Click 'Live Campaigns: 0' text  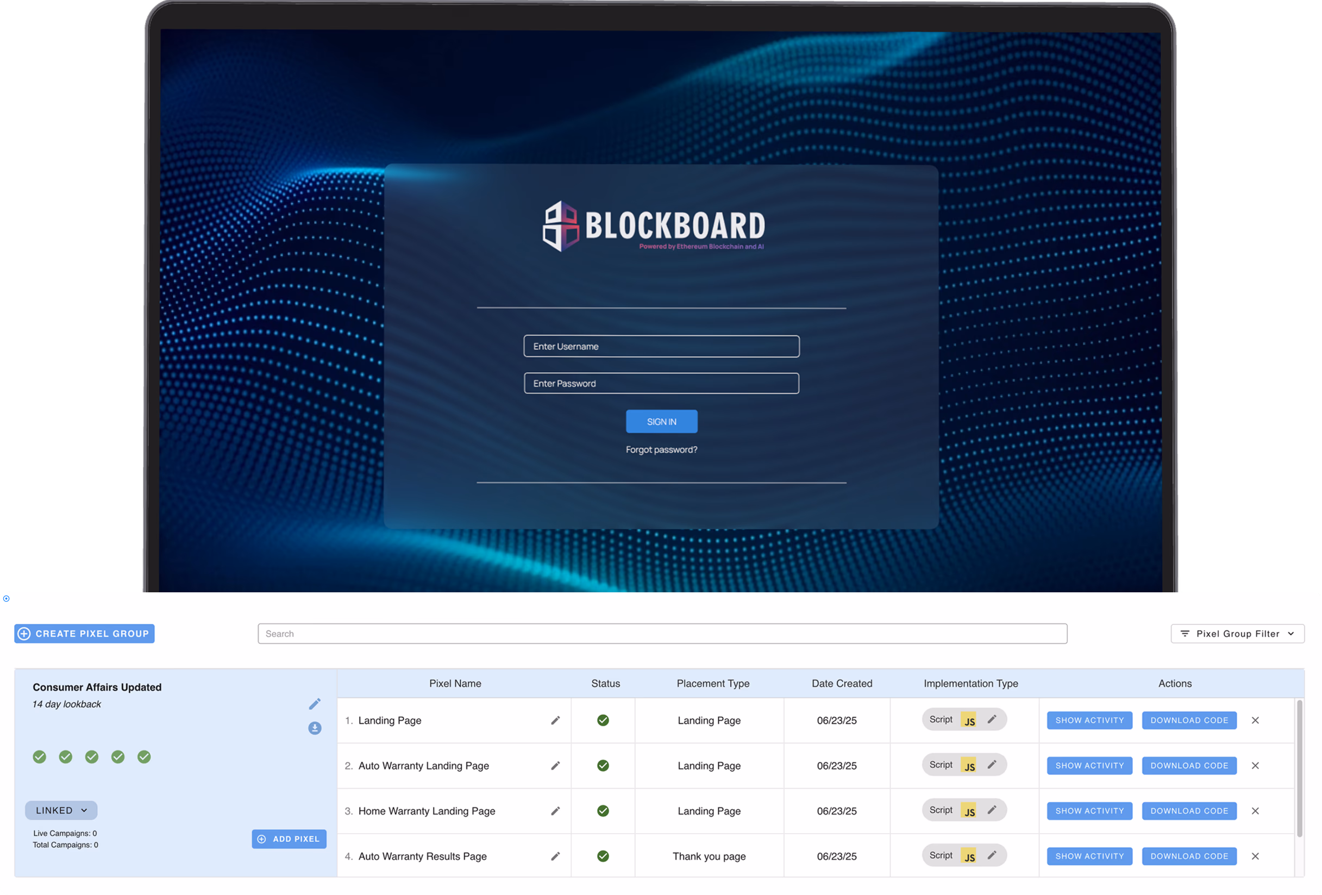click(65, 833)
